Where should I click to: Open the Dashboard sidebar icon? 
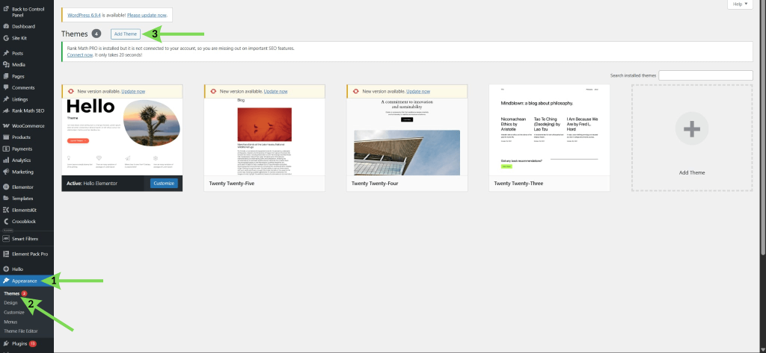(x=6, y=26)
